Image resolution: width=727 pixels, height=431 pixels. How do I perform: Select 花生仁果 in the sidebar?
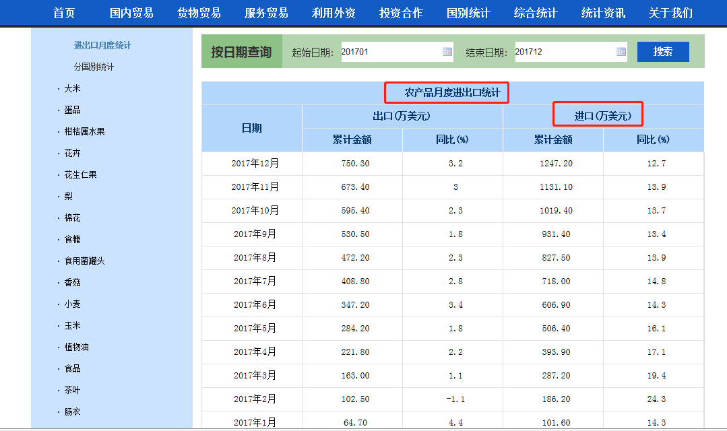81,174
